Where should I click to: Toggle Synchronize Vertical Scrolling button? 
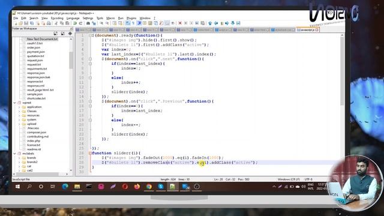tap(115, 23)
